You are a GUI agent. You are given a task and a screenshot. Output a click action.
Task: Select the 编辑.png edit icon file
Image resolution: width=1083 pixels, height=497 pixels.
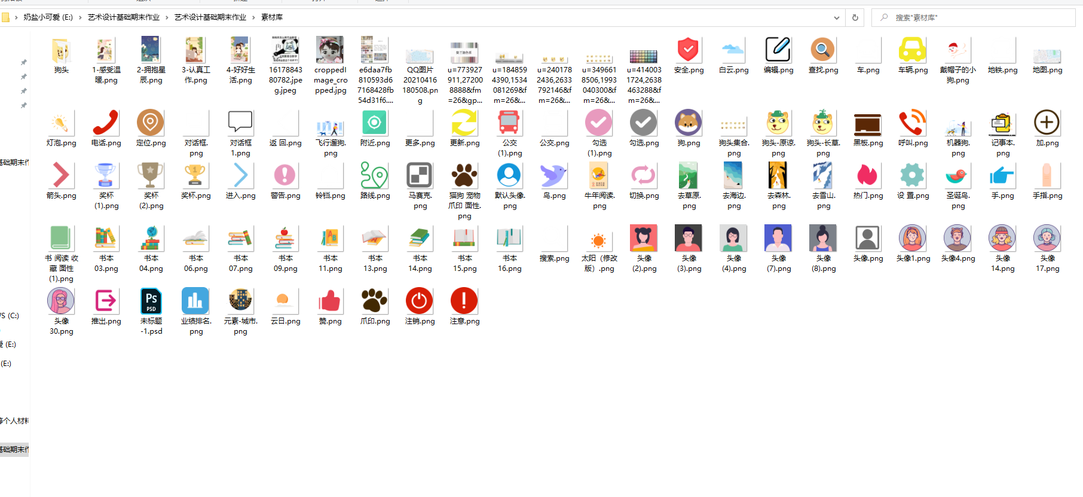(778, 50)
